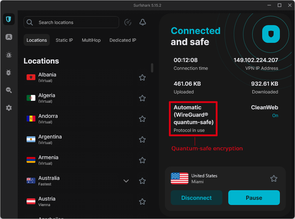Open the notifications bell icon
295x219 pixels.
coord(143,22)
